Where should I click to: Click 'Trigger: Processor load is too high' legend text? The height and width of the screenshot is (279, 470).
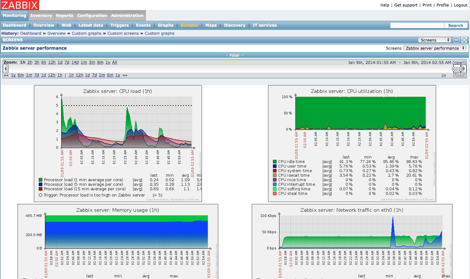pos(94,195)
